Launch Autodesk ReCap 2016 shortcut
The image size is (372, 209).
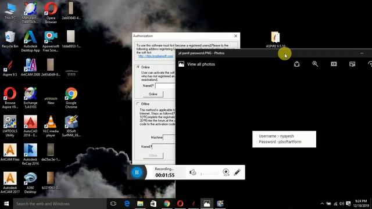(x=30, y=154)
